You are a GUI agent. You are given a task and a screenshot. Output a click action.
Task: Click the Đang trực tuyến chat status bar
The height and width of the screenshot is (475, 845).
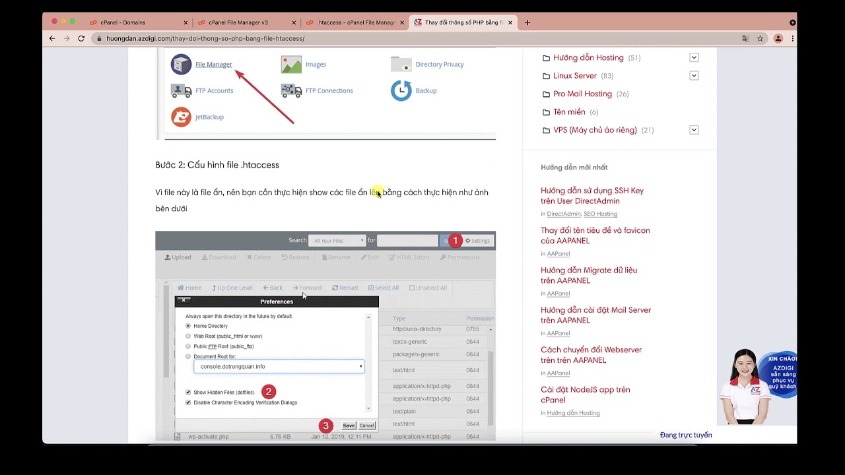(686, 435)
